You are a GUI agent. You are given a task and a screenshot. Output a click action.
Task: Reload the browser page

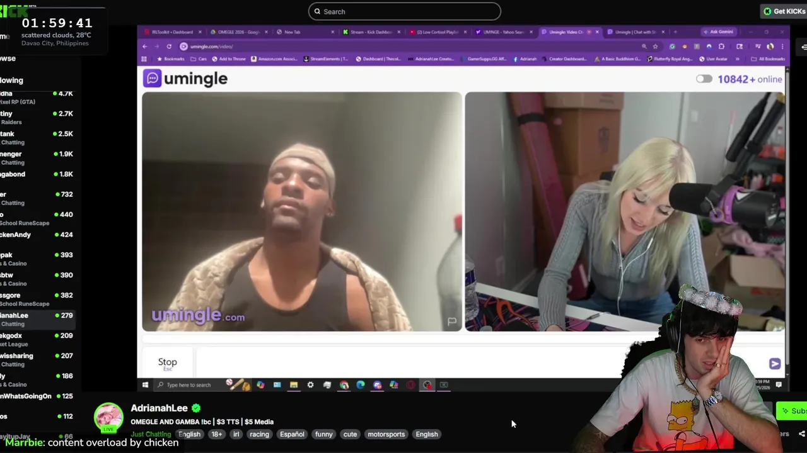tap(169, 47)
